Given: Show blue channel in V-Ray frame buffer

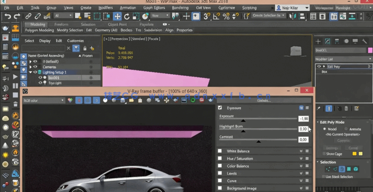Looking at the screenshot, I should pyautogui.click(x=96, y=100).
